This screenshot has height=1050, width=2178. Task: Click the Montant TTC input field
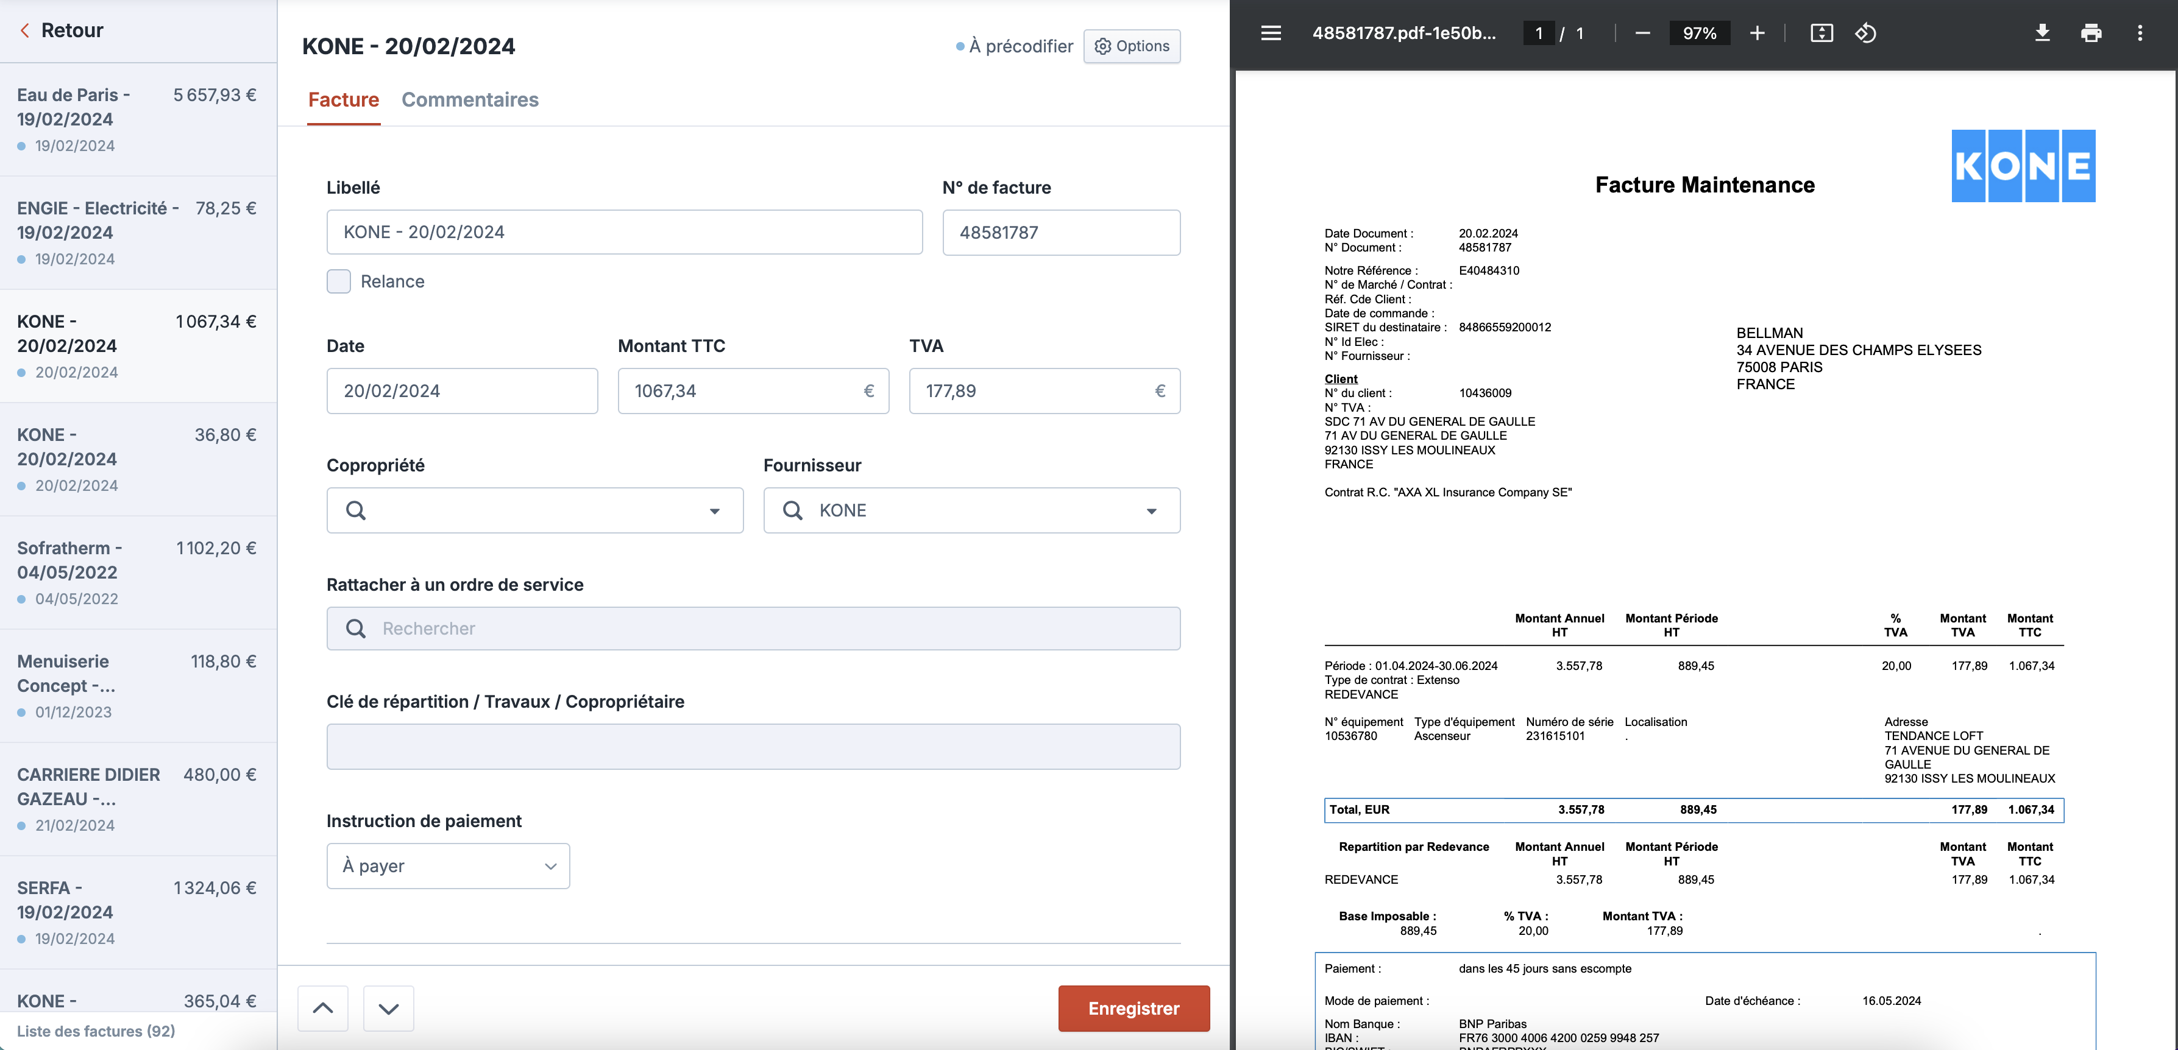[x=753, y=391]
